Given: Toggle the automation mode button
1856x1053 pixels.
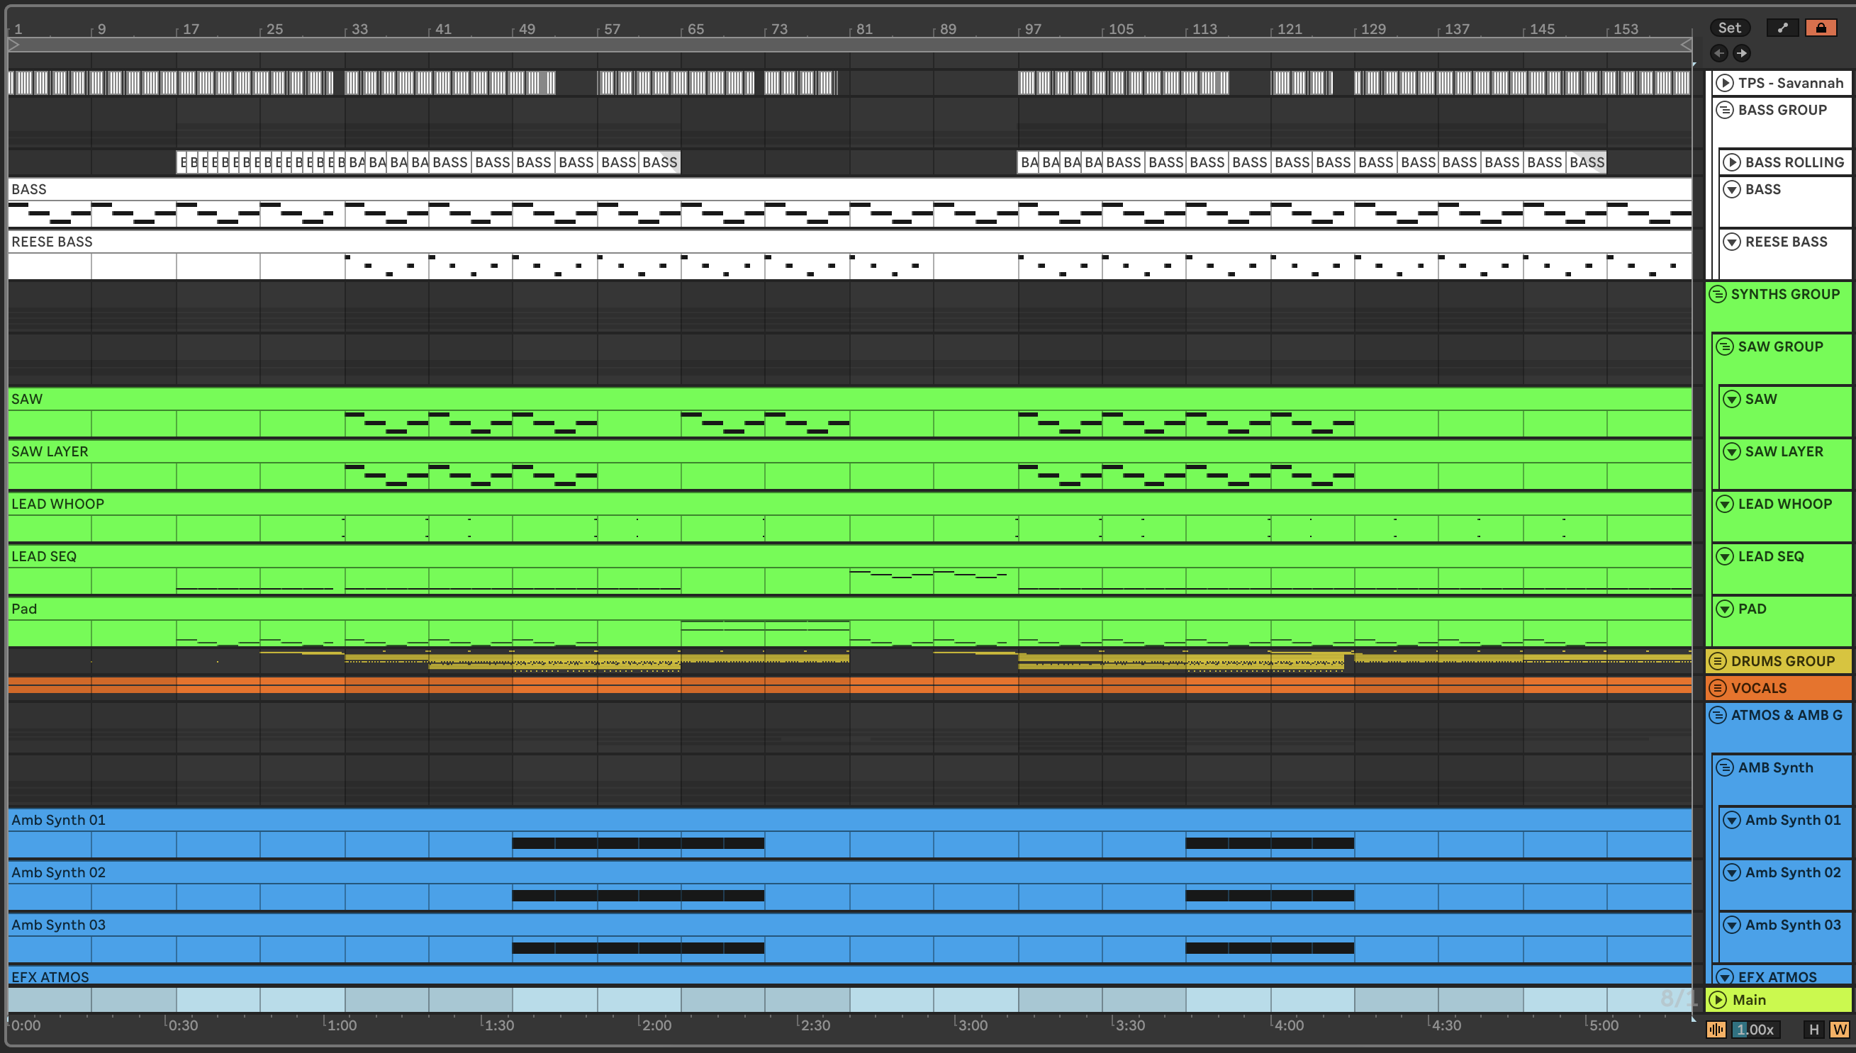Looking at the screenshot, I should pos(1782,28).
